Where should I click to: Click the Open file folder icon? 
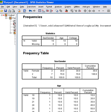tap(2, 11)
